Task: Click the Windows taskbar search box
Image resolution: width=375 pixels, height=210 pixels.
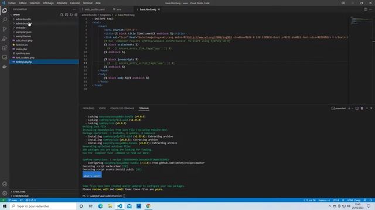Action: 43,206
